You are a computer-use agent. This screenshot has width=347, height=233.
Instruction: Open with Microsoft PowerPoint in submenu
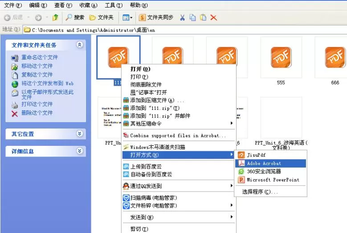[271, 180]
